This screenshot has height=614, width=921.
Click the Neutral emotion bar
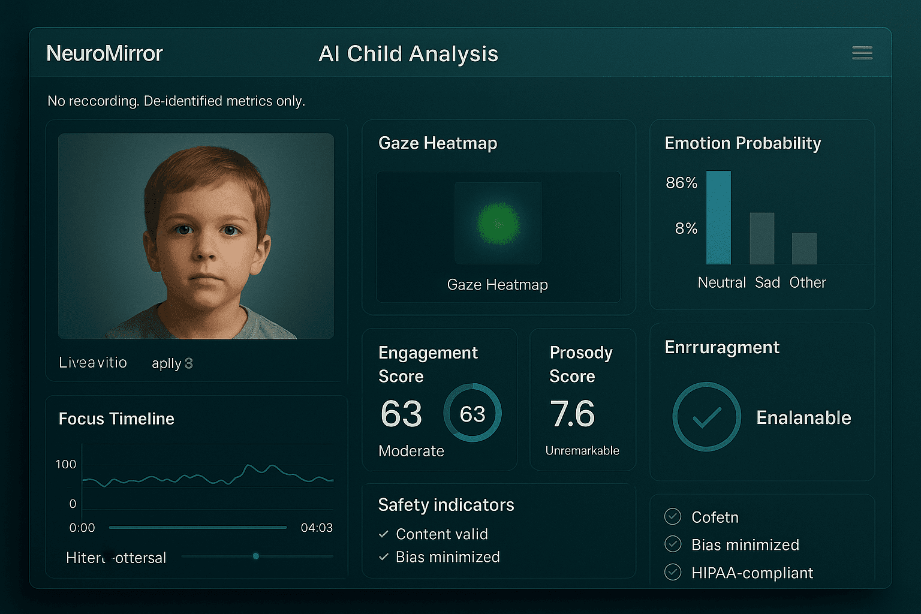click(718, 218)
